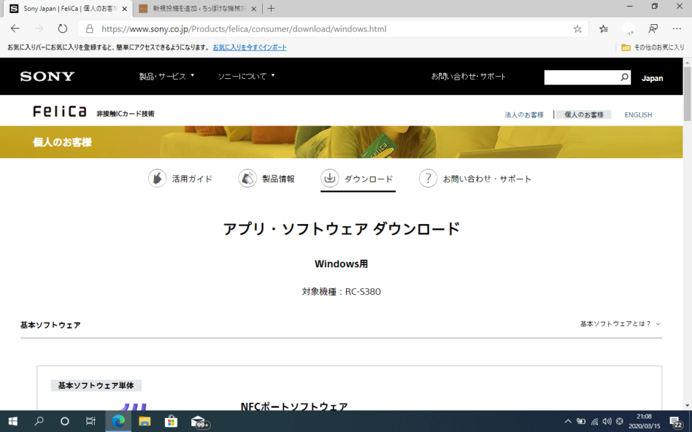Viewport: 692px width, 432px height.
Task: Click the battery status tray icon
Action: [x=581, y=421]
